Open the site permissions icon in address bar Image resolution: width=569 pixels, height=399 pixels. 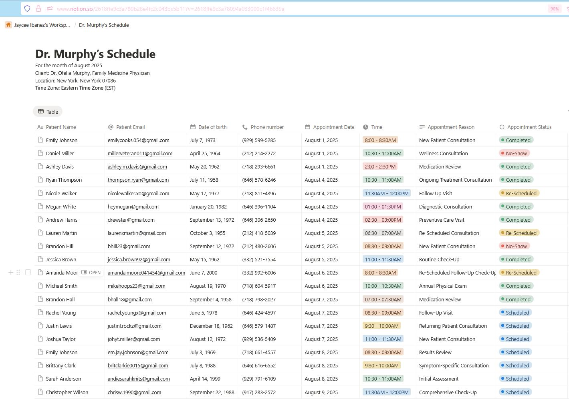point(50,8)
